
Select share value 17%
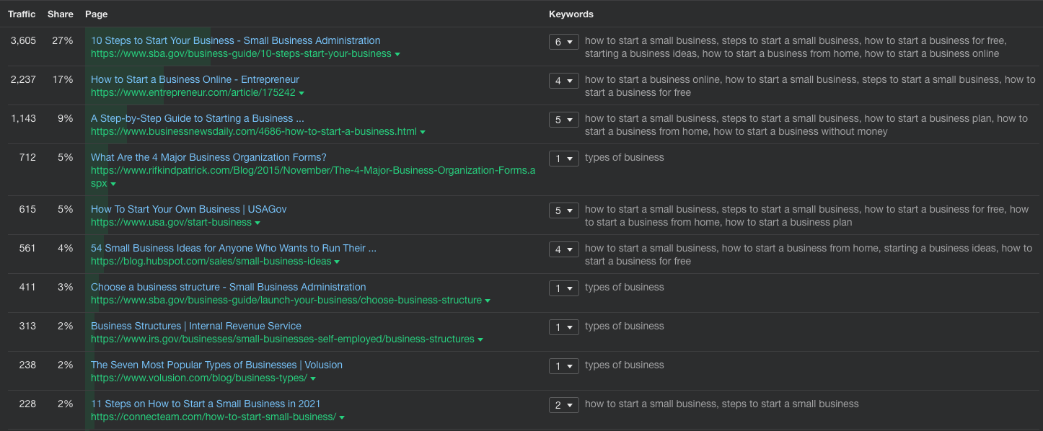click(63, 79)
